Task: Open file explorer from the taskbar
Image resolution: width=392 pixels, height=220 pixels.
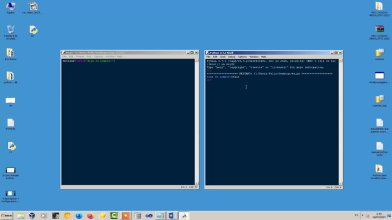Action: [21, 216]
